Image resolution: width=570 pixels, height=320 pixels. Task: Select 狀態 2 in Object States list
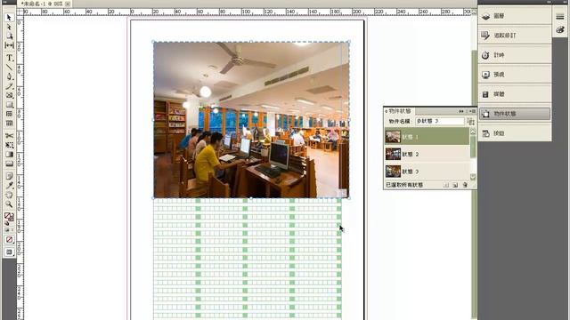tap(427, 154)
